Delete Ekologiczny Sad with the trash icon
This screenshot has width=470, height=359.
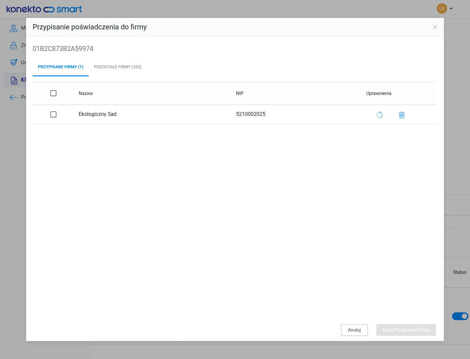click(402, 115)
